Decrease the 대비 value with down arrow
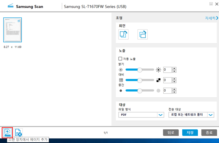 (174, 81)
